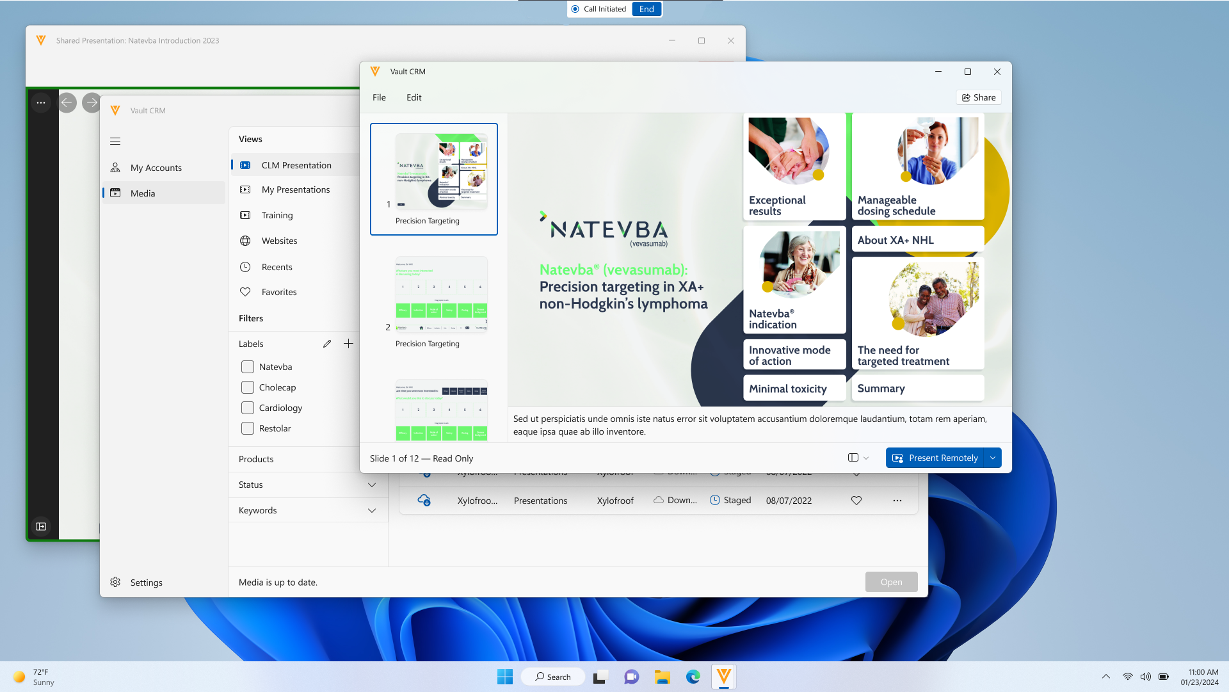End the call with End button
The height and width of the screenshot is (692, 1229).
click(647, 9)
